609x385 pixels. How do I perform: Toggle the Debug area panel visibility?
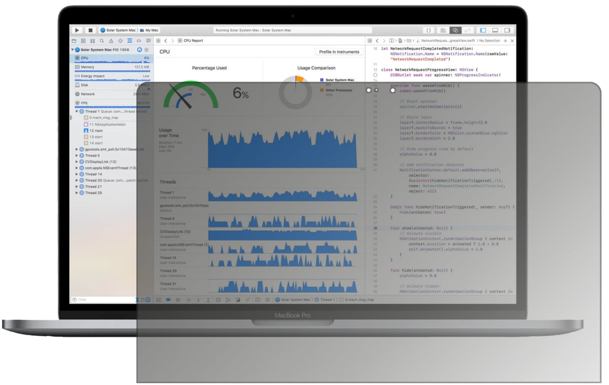coord(495,30)
